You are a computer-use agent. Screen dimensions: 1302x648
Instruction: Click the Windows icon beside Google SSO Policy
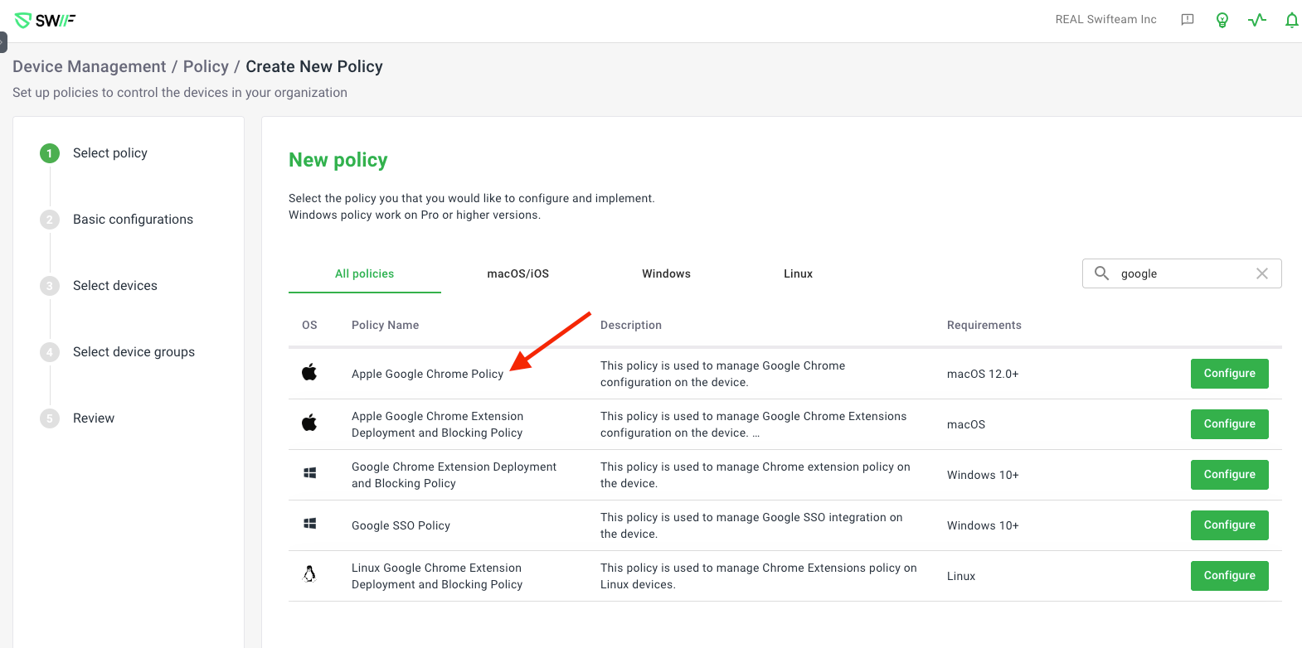click(310, 524)
